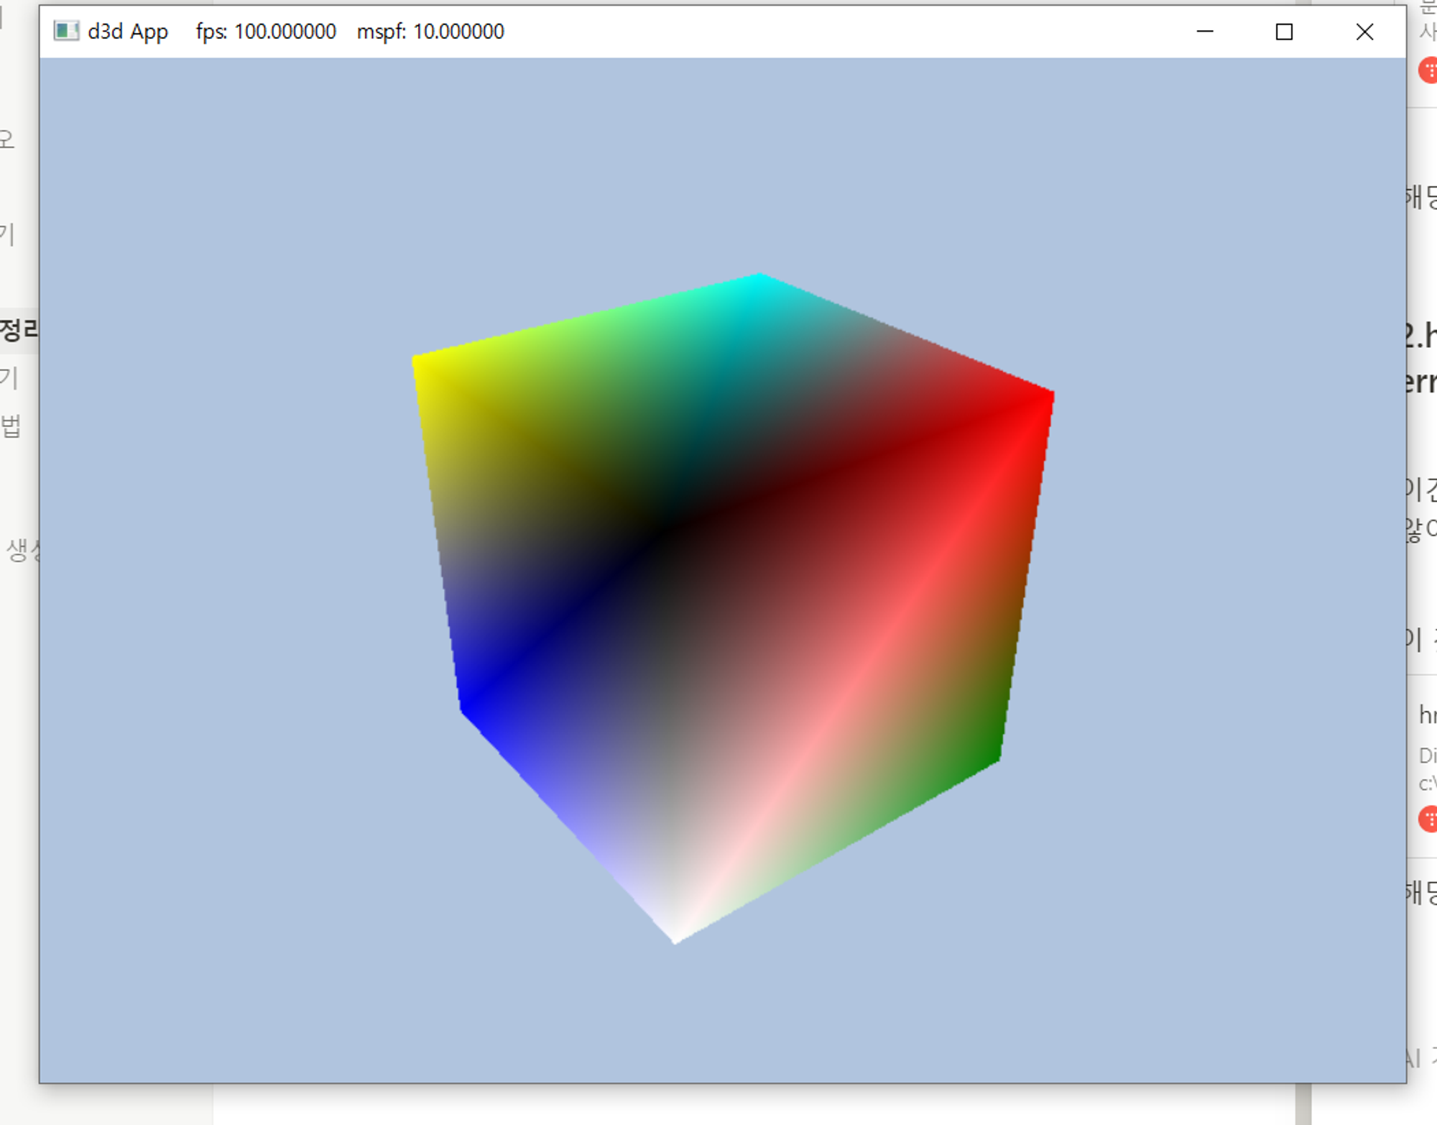This screenshot has height=1125, width=1437.
Task: Minimize the d3d App window
Action: [1205, 32]
